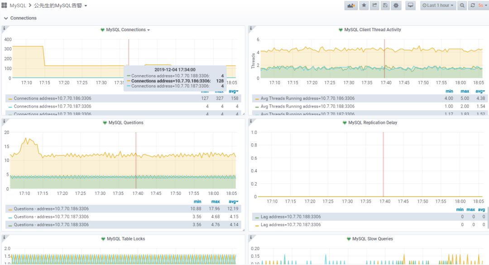
Task: Click info icon on MySQL Table Locks panel
Action: (x=4, y=237)
